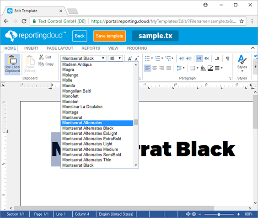
Task: Click line spacing icon
Action: click(179, 68)
